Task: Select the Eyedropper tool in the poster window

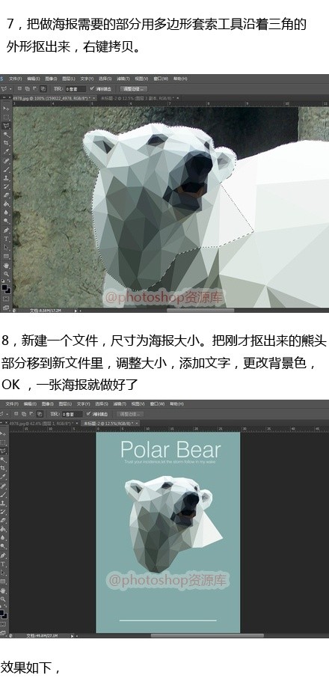Action: [4, 476]
